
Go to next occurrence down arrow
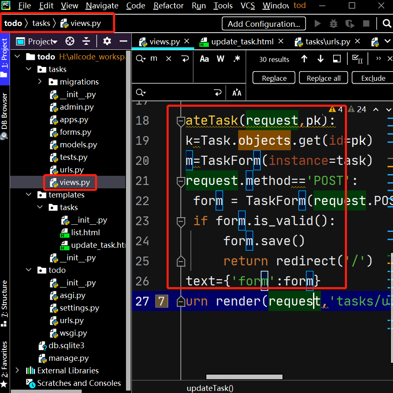click(320, 59)
